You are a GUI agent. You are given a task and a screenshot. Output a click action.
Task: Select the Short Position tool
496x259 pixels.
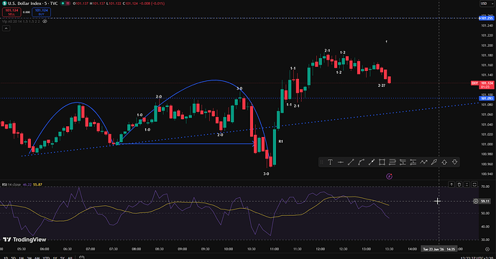[413, 162]
